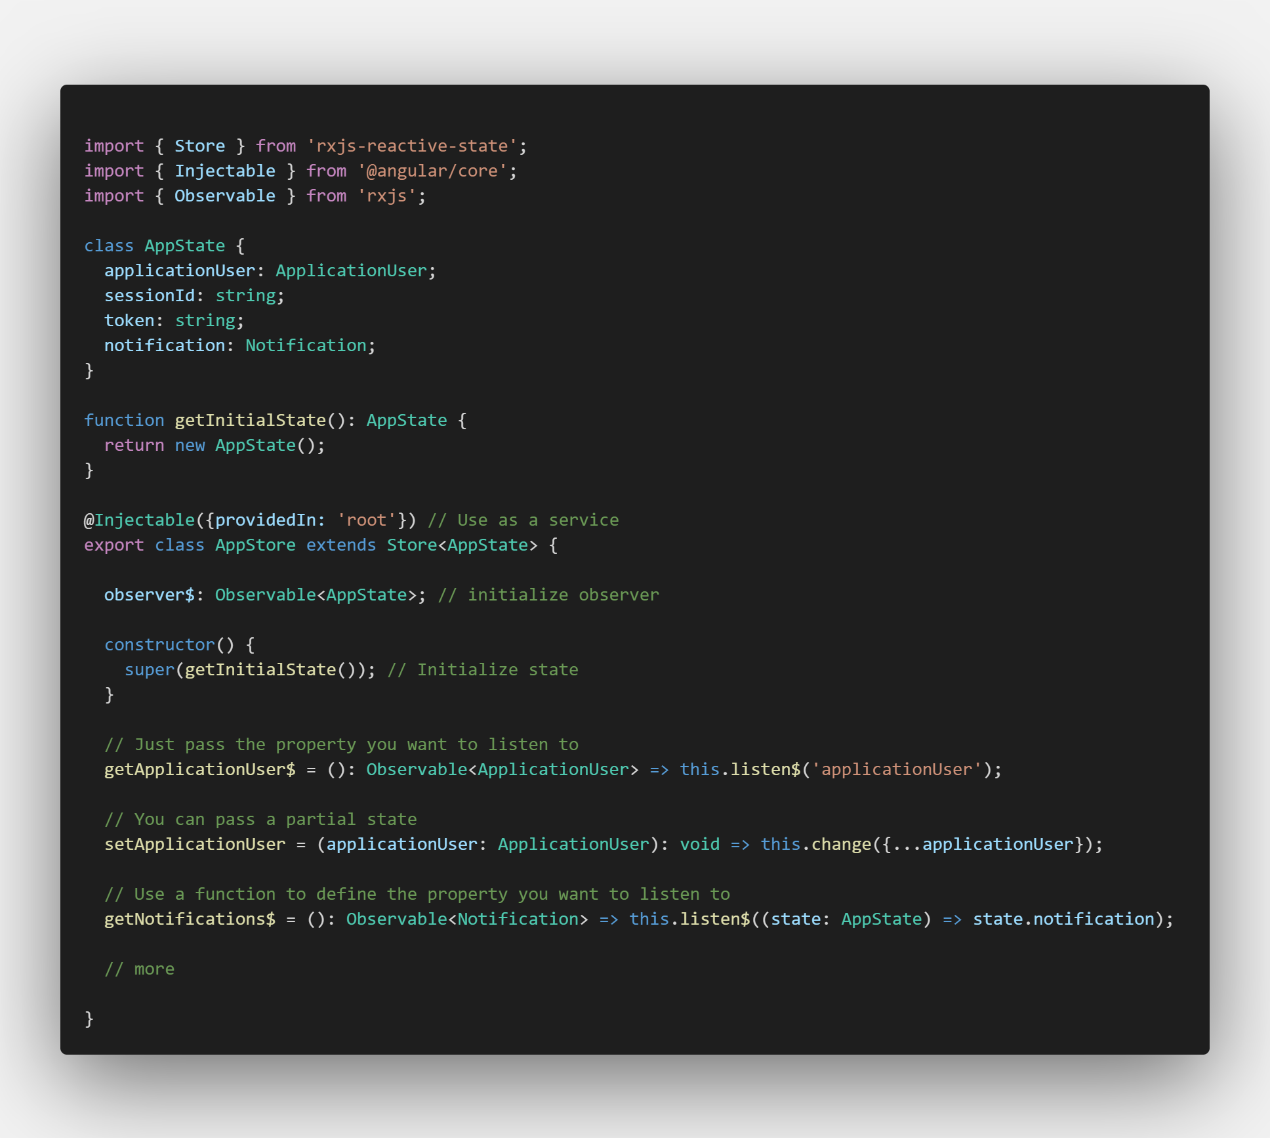Click the '// Use a function to define' comment
The image size is (1270, 1138).
[x=417, y=894]
